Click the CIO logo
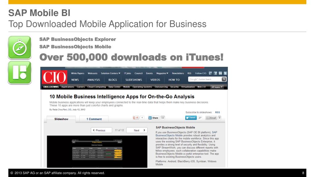Viewport: 315px width, 177px height. coord(55,77)
